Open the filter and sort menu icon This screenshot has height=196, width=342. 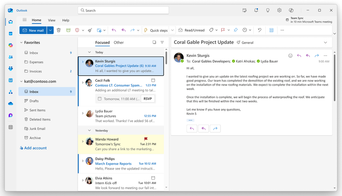click(x=162, y=42)
